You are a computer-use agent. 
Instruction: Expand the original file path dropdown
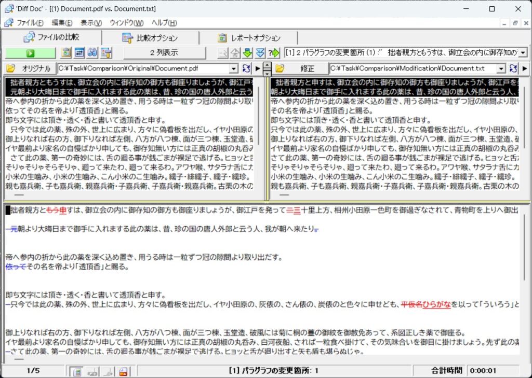[233, 69]
